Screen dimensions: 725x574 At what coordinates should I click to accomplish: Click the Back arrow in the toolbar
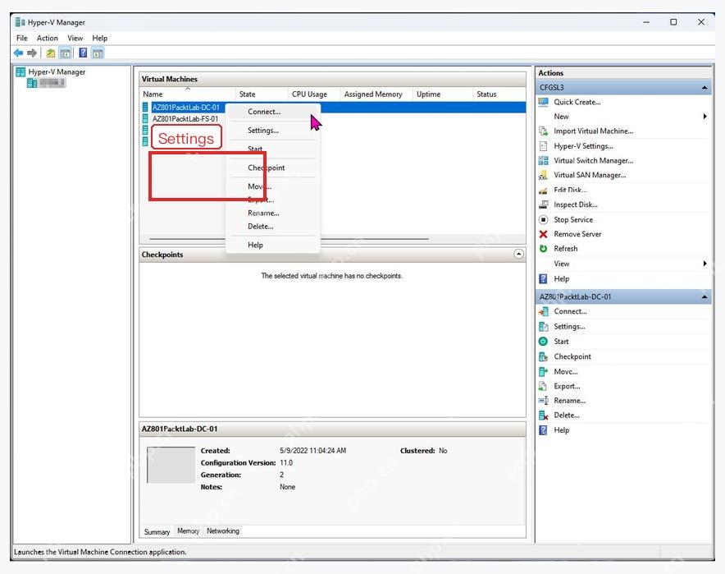pyautogui.click(x=19, y=53)
